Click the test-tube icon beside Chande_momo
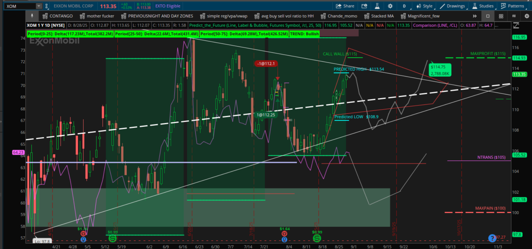532x249 pixels. (x=323, y=16)
